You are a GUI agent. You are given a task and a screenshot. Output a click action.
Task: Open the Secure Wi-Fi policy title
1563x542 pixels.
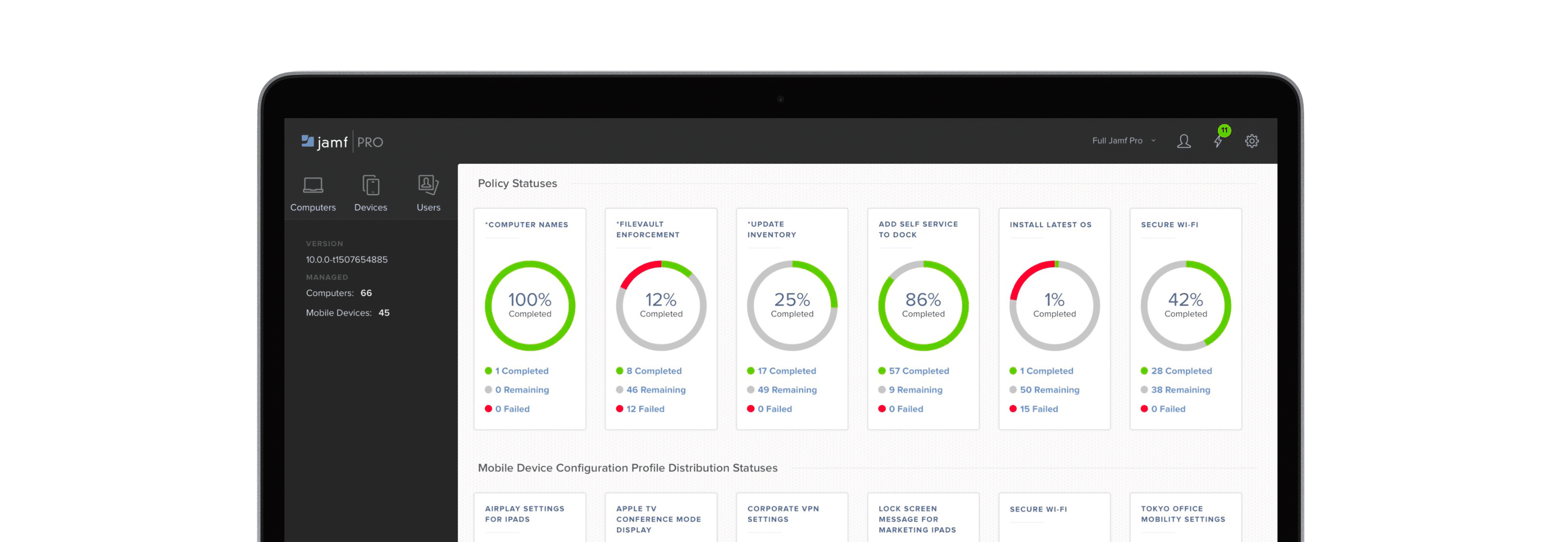(1169, 224)
